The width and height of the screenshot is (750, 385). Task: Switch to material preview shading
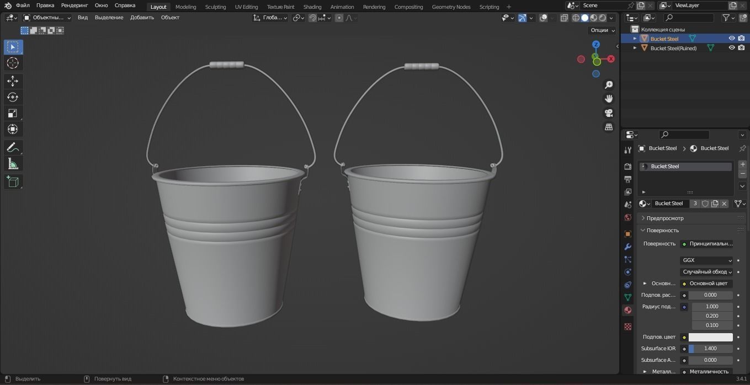point(594,18)
